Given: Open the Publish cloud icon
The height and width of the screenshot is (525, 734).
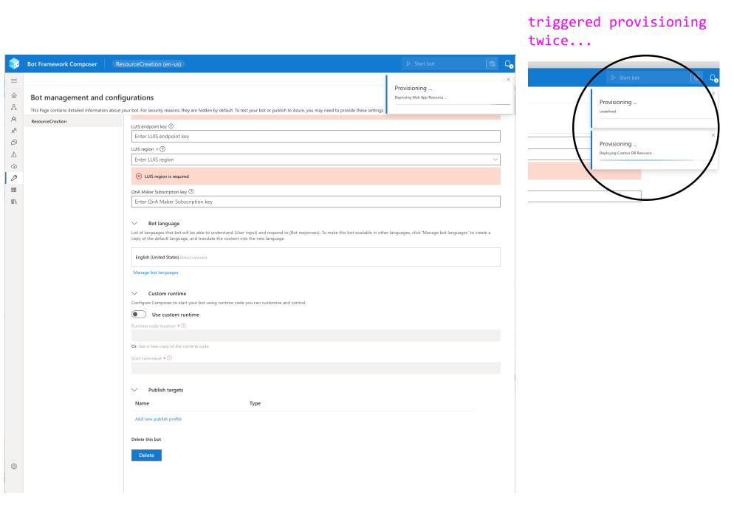Looking at the screenshot, I should click(13, 165).
